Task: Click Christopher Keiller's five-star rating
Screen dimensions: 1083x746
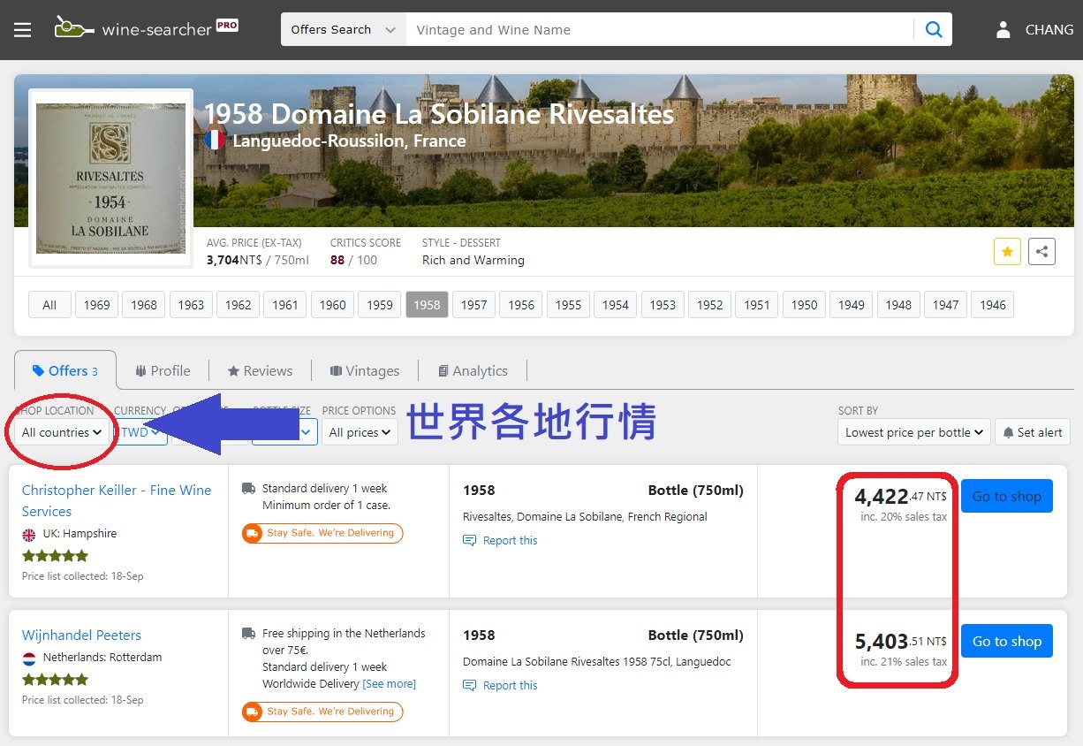Action: click(55, 556)
